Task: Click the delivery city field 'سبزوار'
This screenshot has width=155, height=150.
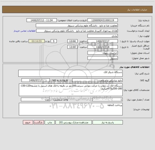Action: 103,58
